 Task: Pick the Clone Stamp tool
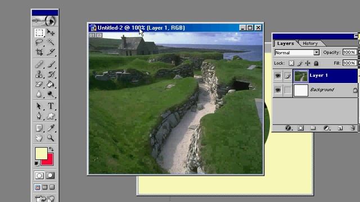click(x=39, y=74)
